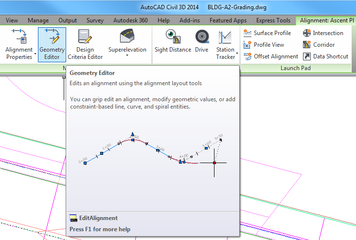The height and width of the screenshot is (240, 356).
Task: Launch the Corridor creation tool
Action: point(319,45)
